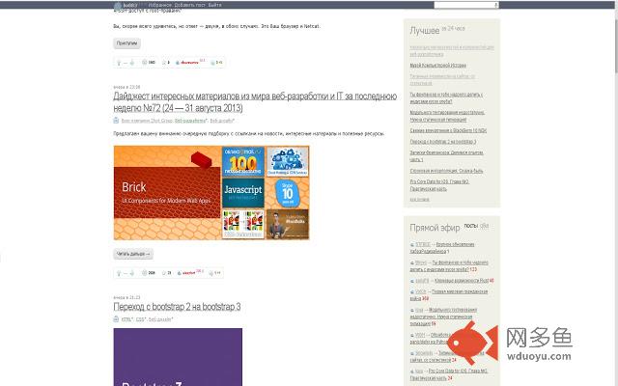
Task: Open author name link of first post
Action: point(189,63)
